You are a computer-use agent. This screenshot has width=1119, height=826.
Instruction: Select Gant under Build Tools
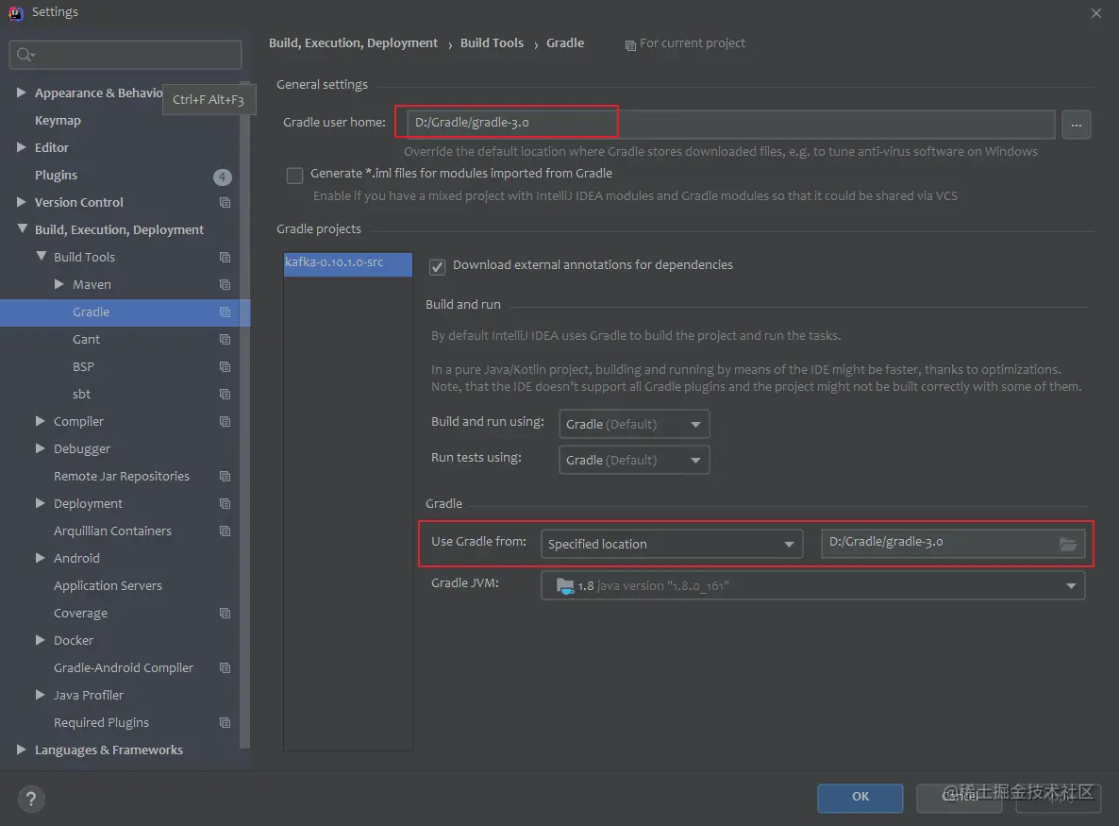[x=87, y=339]
